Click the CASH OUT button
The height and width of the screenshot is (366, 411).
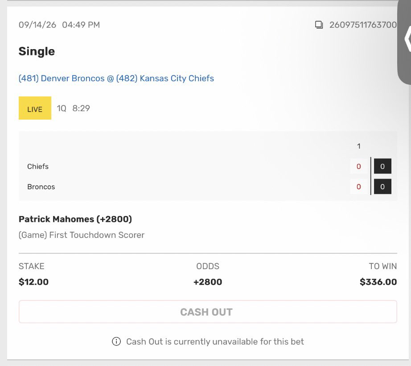pyautogui.click(x=208, y=312)
